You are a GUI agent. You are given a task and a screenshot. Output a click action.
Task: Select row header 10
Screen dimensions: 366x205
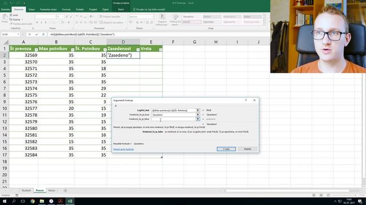click(5, 108)
